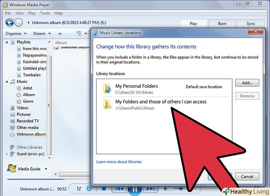Click the Napapanahon playlist icon

click(x=19, y=56)
